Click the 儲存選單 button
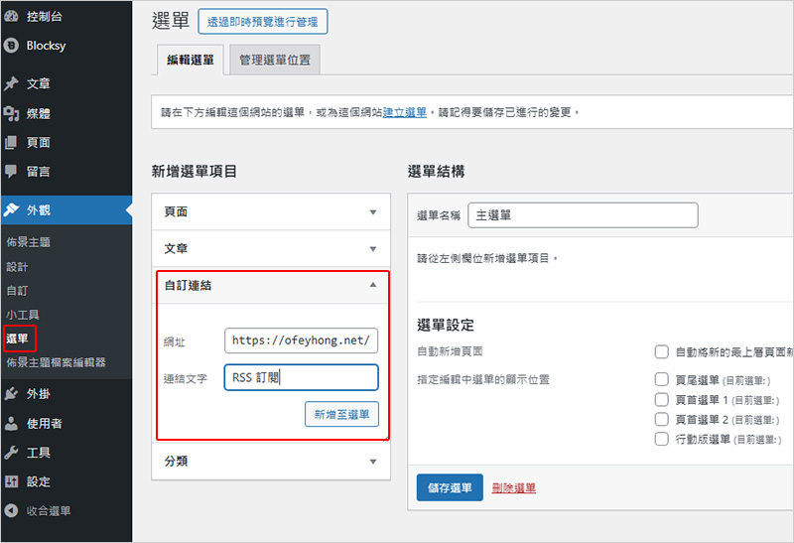794x543 pixels. coord(450,487)
